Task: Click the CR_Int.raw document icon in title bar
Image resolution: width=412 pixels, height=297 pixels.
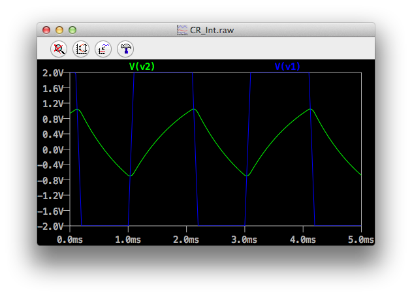Action: point(181,30)
